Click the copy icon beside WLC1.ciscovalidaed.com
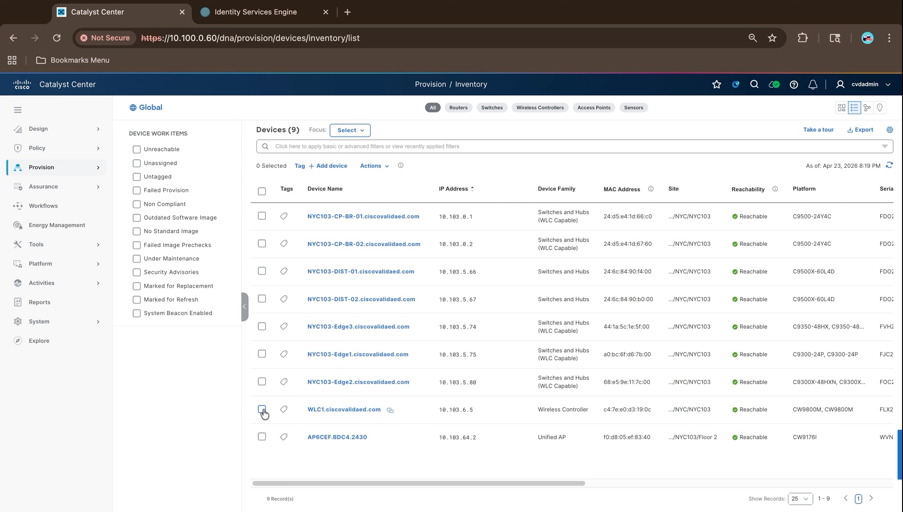Viewport: 903px width, 512px height. click(x=390, y=410)
